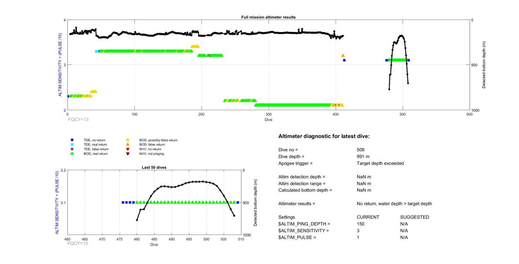519x264 pixels.
Task: Click the cyan TDE real return legend square
Action: [x=72, y=145]
